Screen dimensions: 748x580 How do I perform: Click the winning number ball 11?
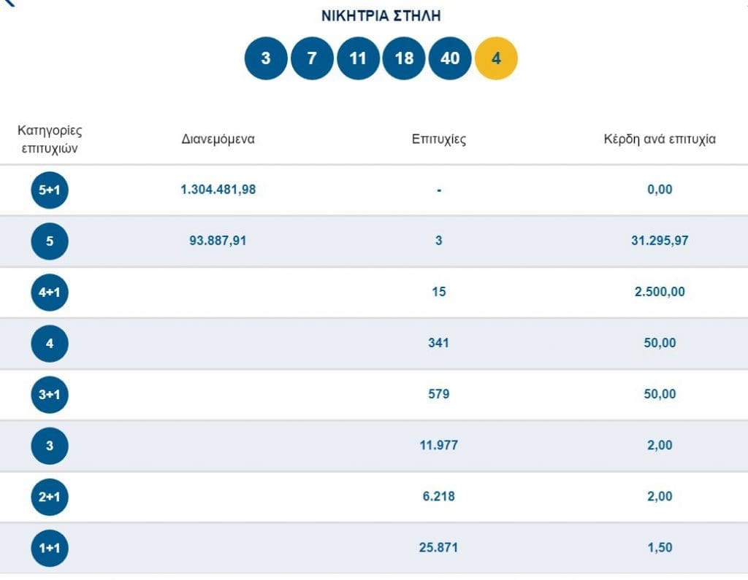pos(358,58)
